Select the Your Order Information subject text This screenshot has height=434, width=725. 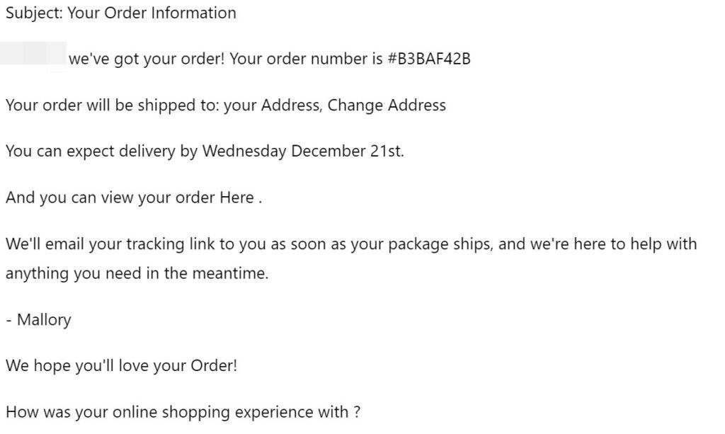pyautogui.click(x=152, y=13)
